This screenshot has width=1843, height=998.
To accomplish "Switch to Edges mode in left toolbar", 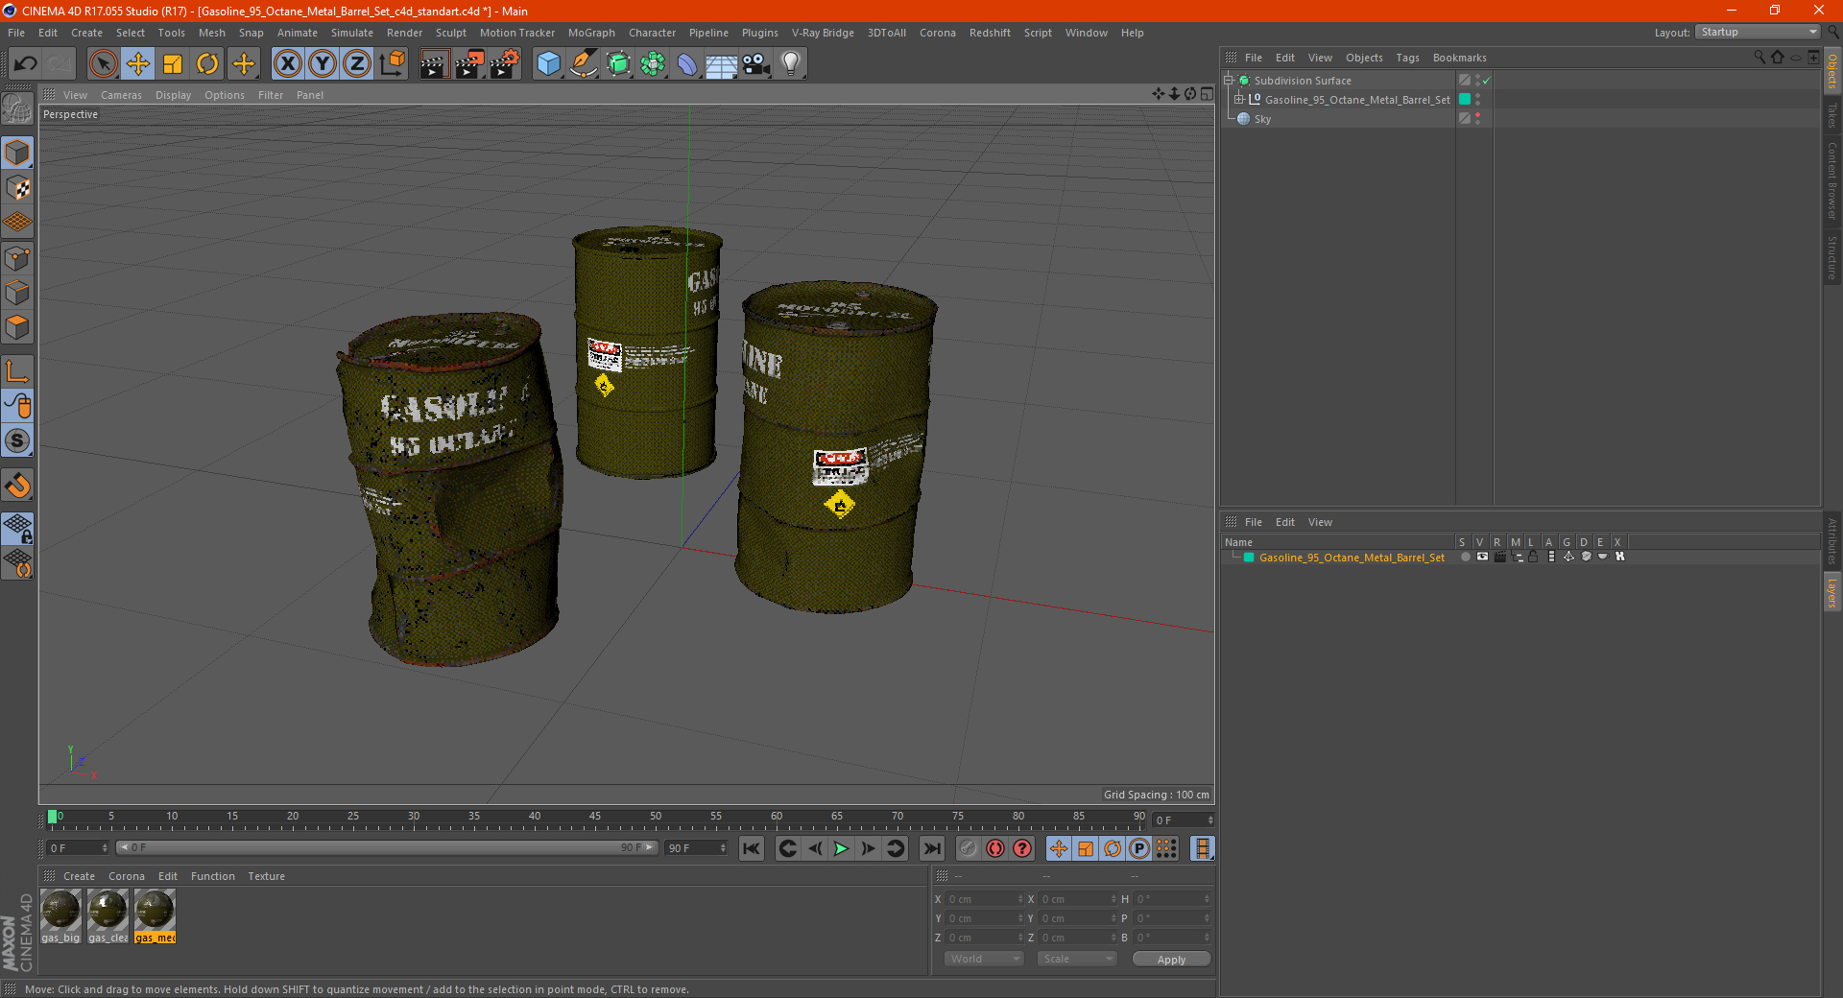I will pos(17,293).
